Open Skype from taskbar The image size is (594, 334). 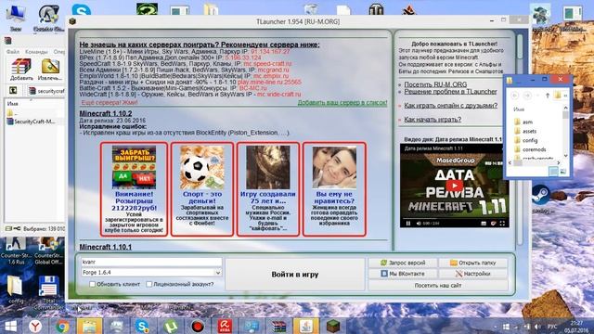point(142,326)
